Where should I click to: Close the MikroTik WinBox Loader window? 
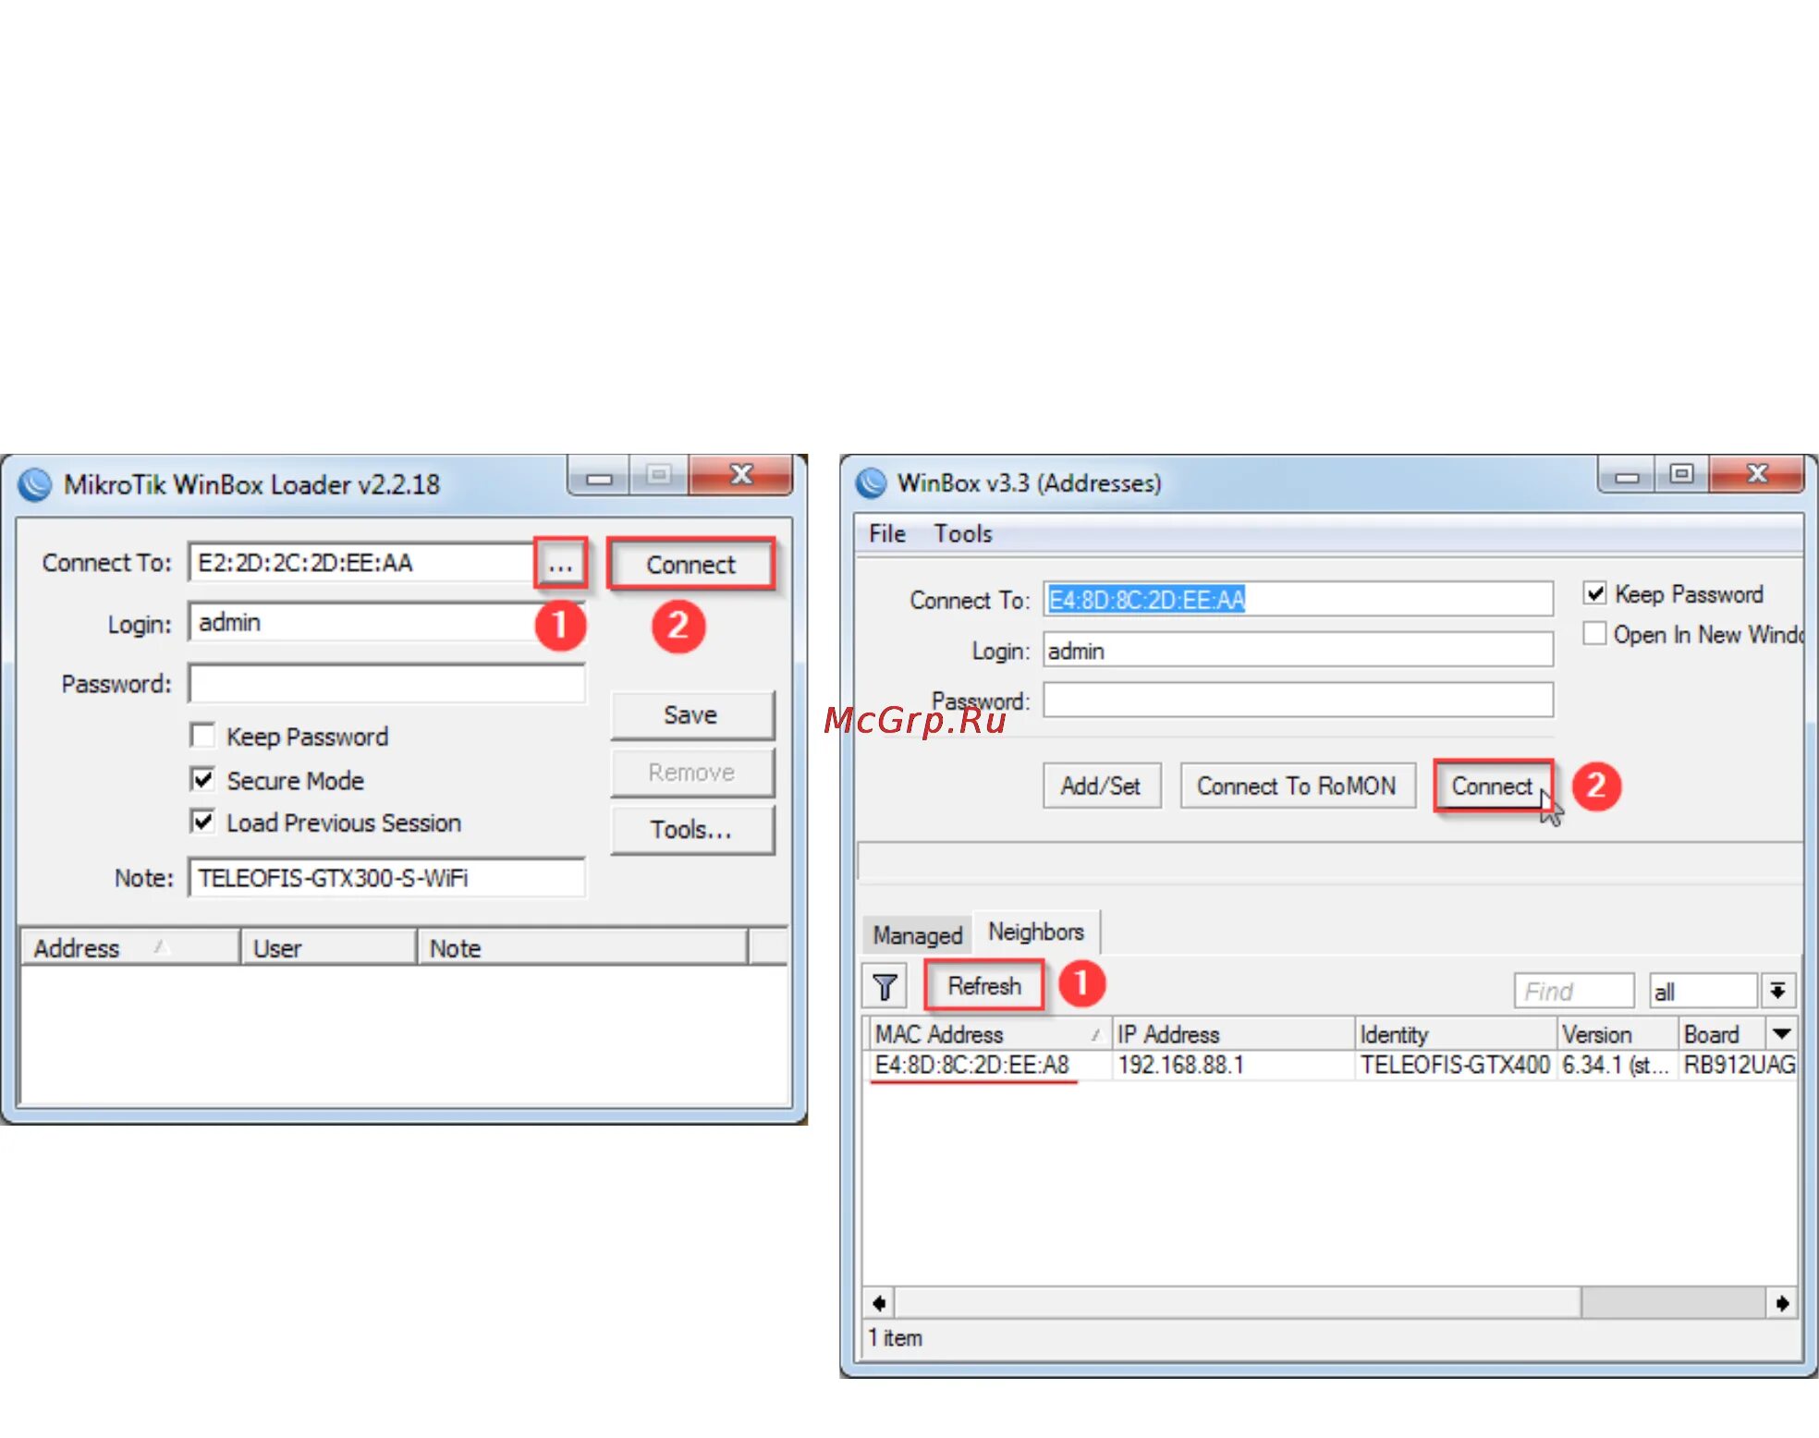[x=740, y=475]
